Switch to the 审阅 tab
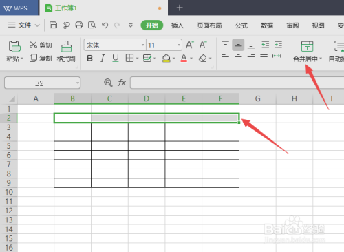The image size is (344, 252). [292, 25]
